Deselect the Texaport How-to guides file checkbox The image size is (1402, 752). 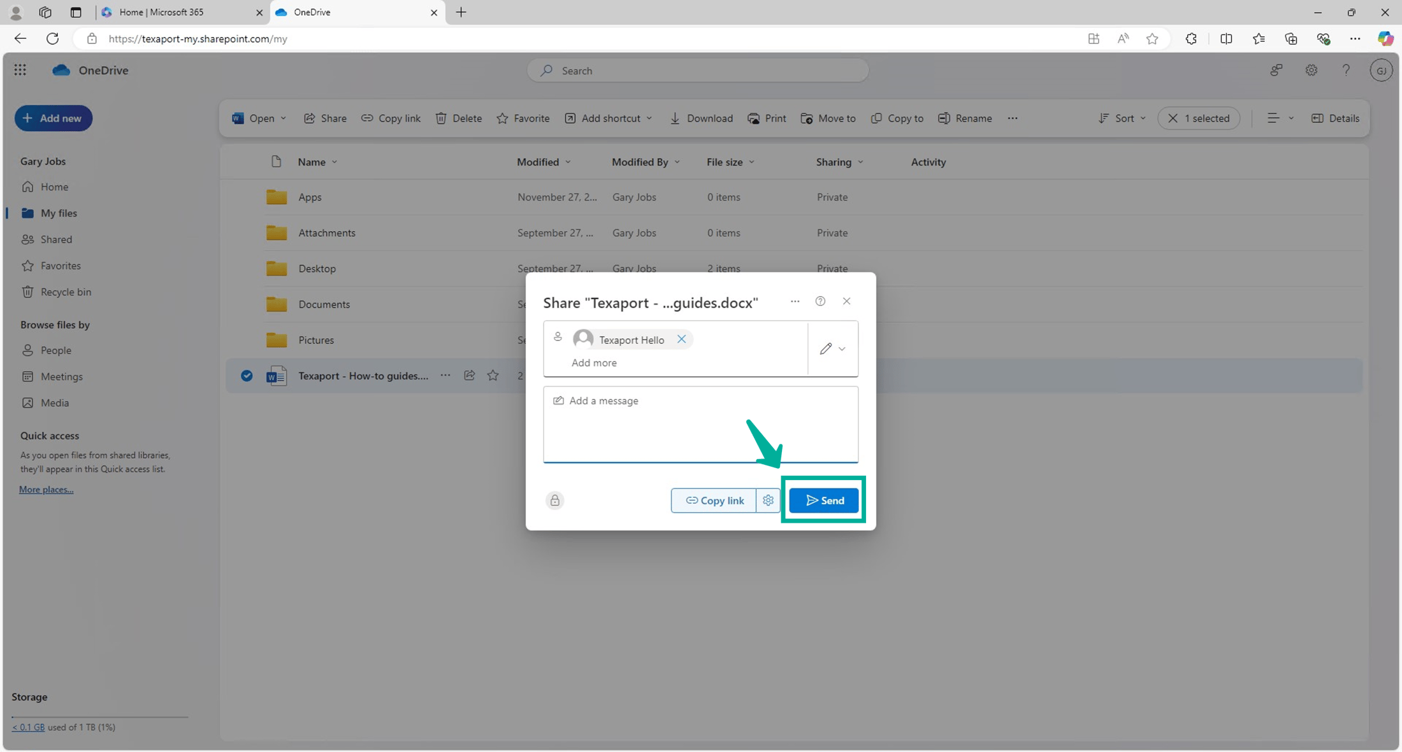click(247, 376)
